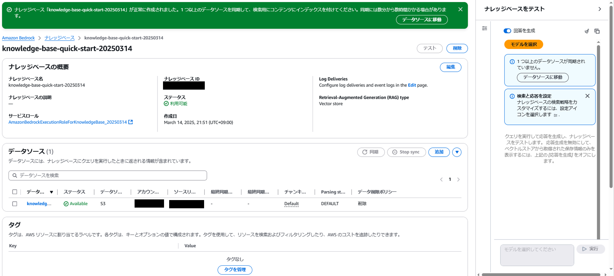Image resolution: width=614 pixels, height=276 pixels.
Task: Click the データ削除ポリシー column header
Action: [377, 192]
